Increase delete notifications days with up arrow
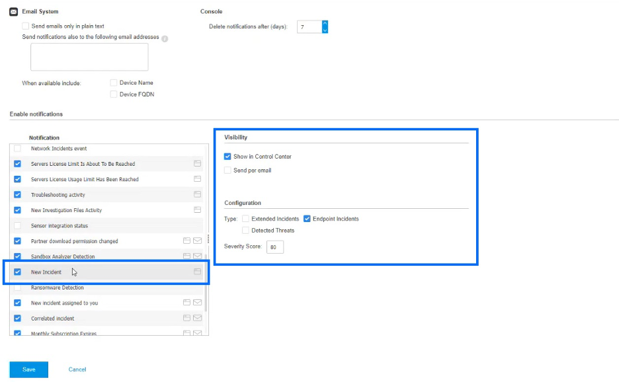The height and width of the screenshot is (382, 619). [325, 24]
